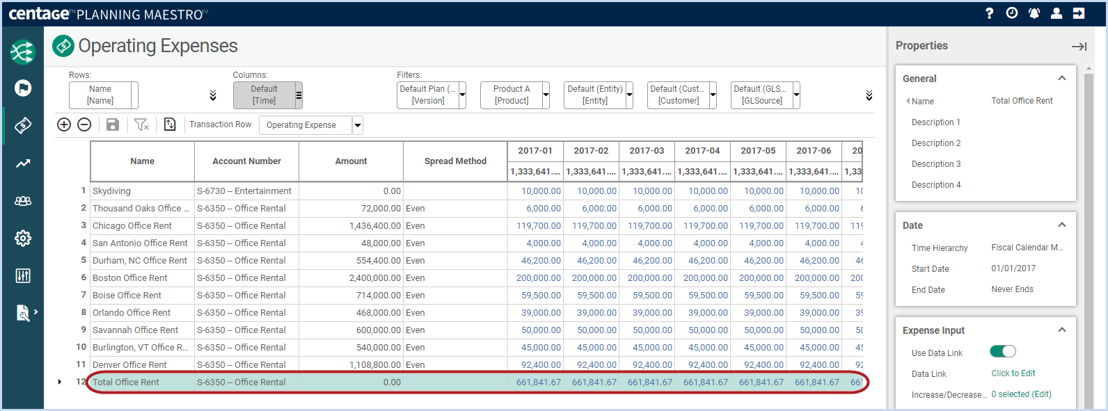Click the Operating Expenses title icon
Image resolution: width=1108 pixels, height=411 pixels.
tap(63, 46)
